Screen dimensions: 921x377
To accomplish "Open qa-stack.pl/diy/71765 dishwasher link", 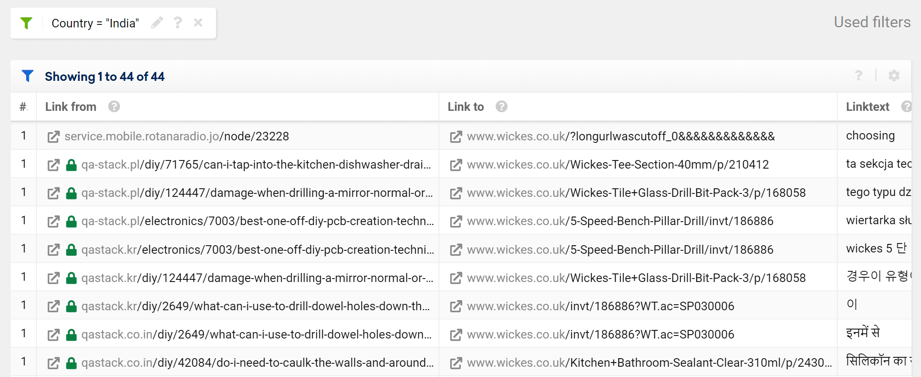I will [x=256, y=164].
